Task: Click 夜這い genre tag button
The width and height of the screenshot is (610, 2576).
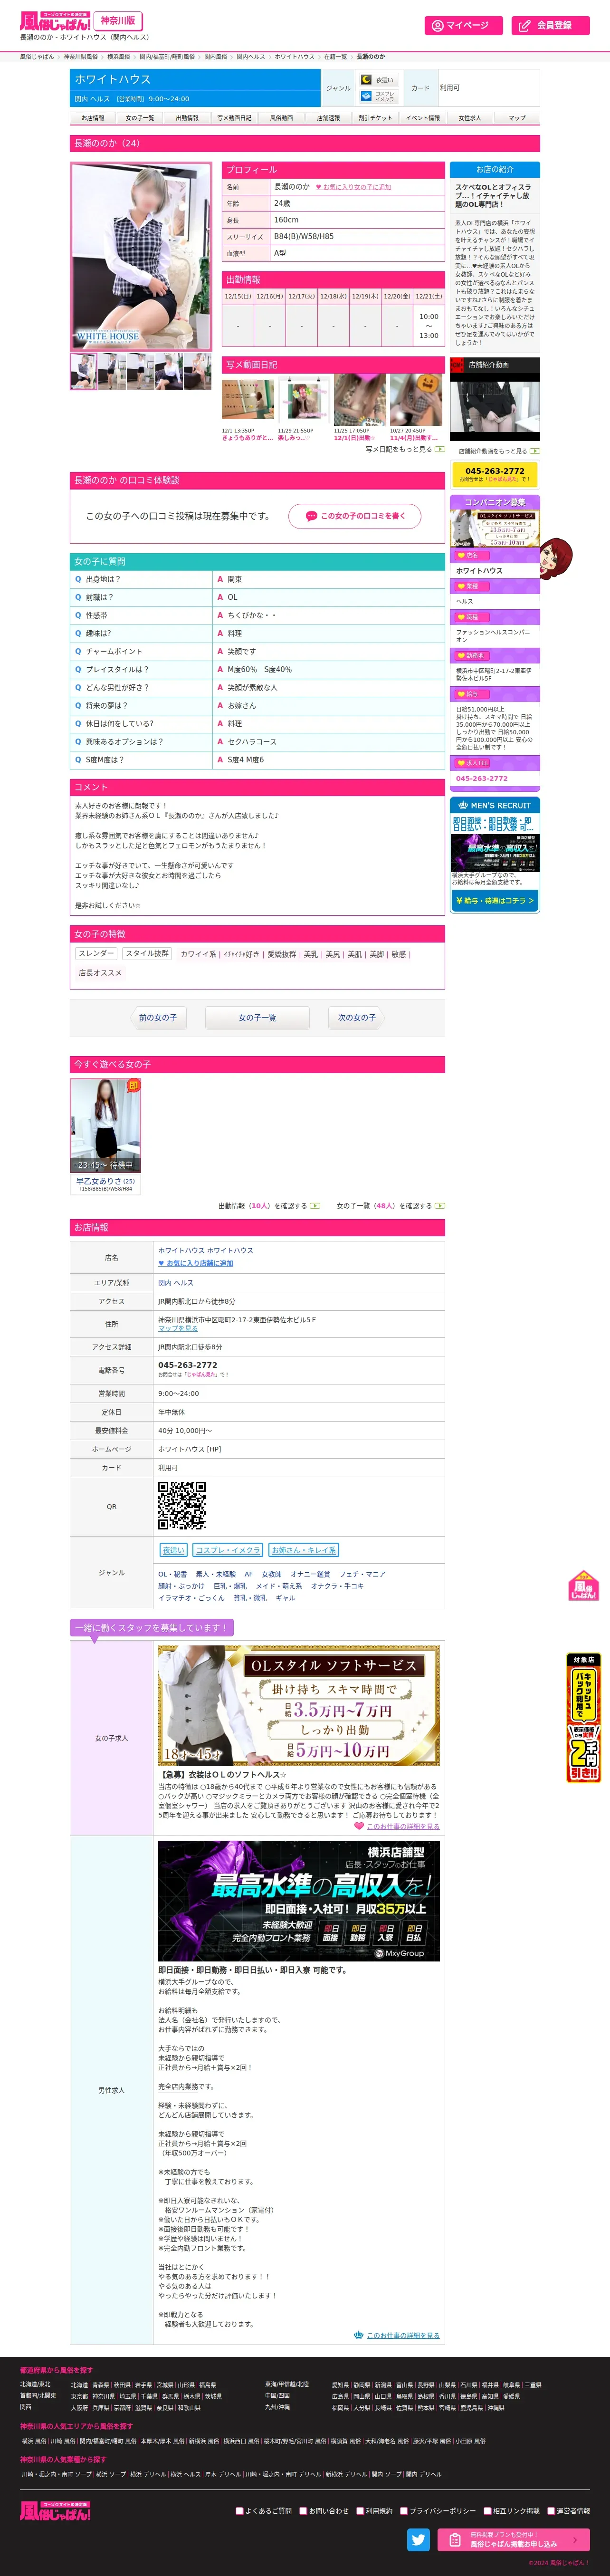Action: 173,1550
